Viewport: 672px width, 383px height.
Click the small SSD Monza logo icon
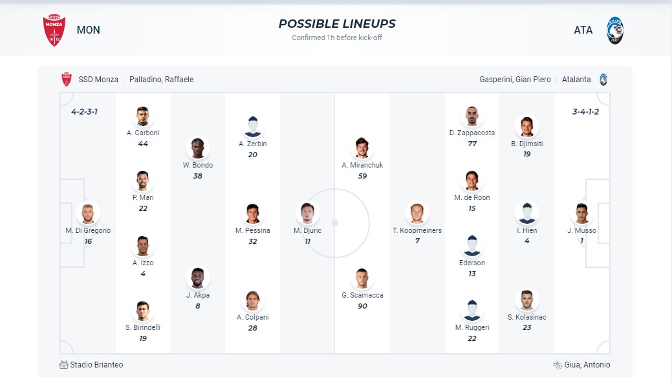pos(66,80)
